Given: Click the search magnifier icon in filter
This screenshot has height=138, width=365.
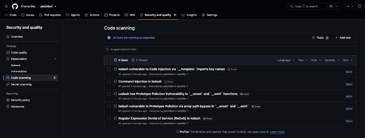Looking at the screenshot, I should (107, 49).
